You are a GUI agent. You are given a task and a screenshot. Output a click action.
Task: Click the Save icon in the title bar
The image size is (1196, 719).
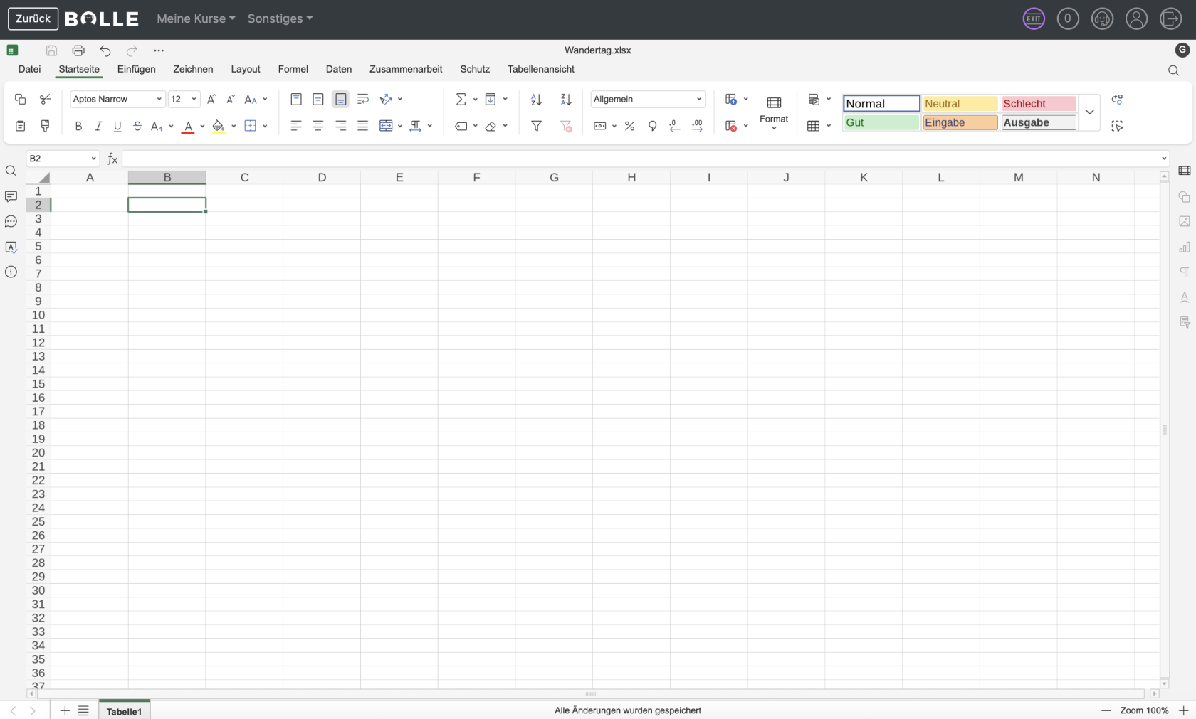coord(51,50)
